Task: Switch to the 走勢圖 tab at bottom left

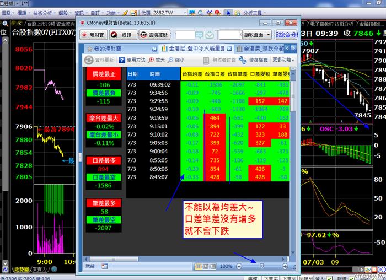Action: [22, 270]
